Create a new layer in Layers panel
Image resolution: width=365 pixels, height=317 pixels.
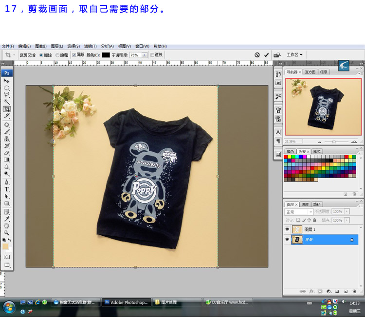pos(346,291)
